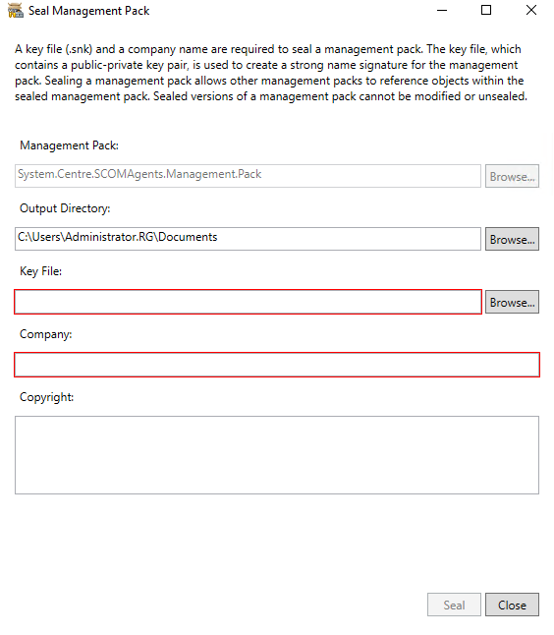Viewport: 554px width, 635px height.
Task: Click the Seal Management Pack app icon
Action: click(16, 11)
